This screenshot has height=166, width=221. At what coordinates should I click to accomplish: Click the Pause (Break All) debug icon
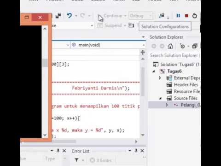coord(178,16)
